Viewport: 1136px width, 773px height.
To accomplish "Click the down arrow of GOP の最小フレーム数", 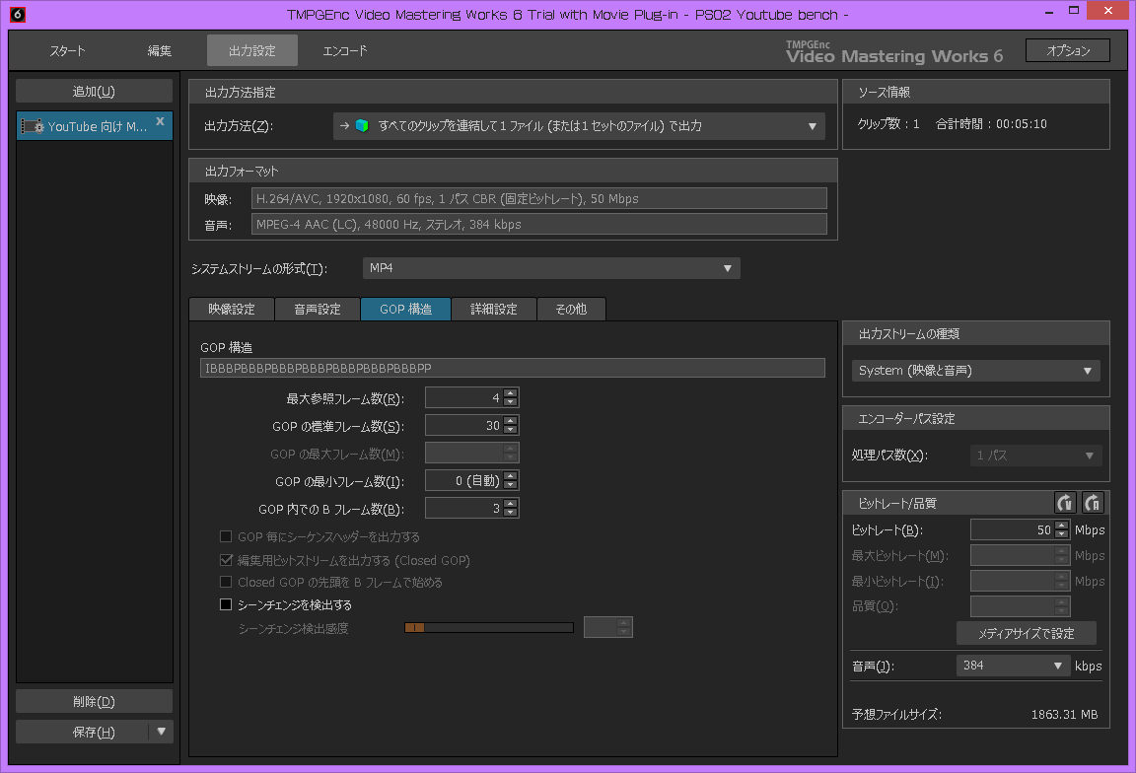I will pyautogui.click(x=511, y=485).
